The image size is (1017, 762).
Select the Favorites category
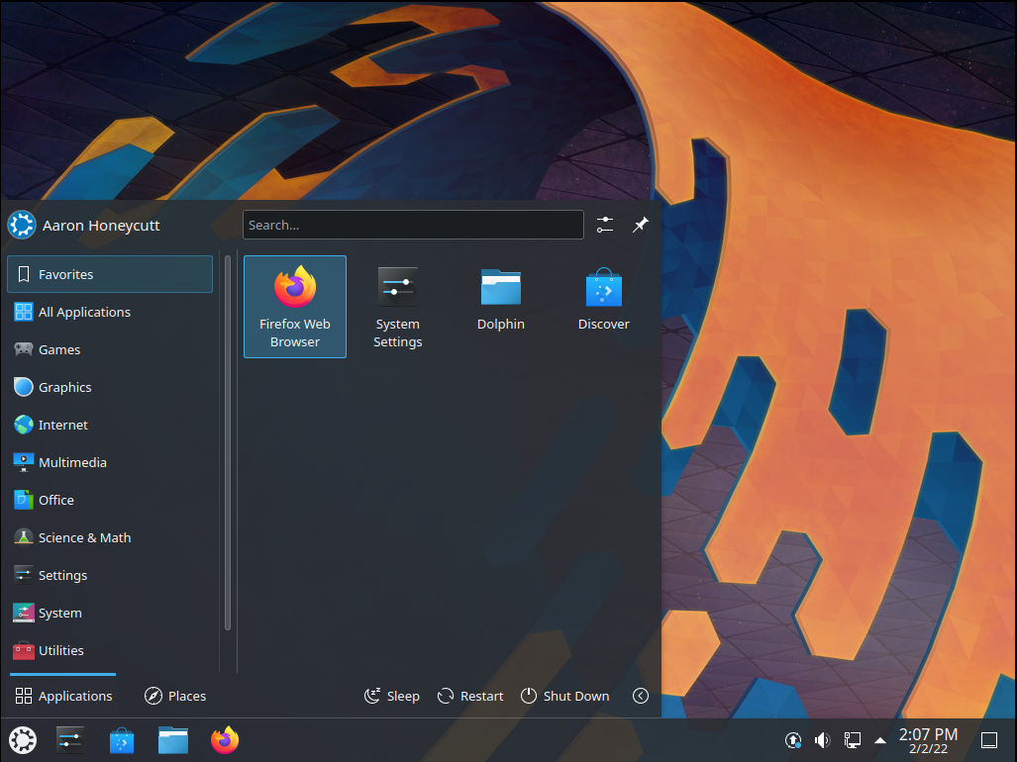pos(110,274)
